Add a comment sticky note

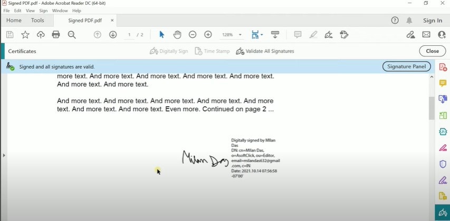point(298,35)
